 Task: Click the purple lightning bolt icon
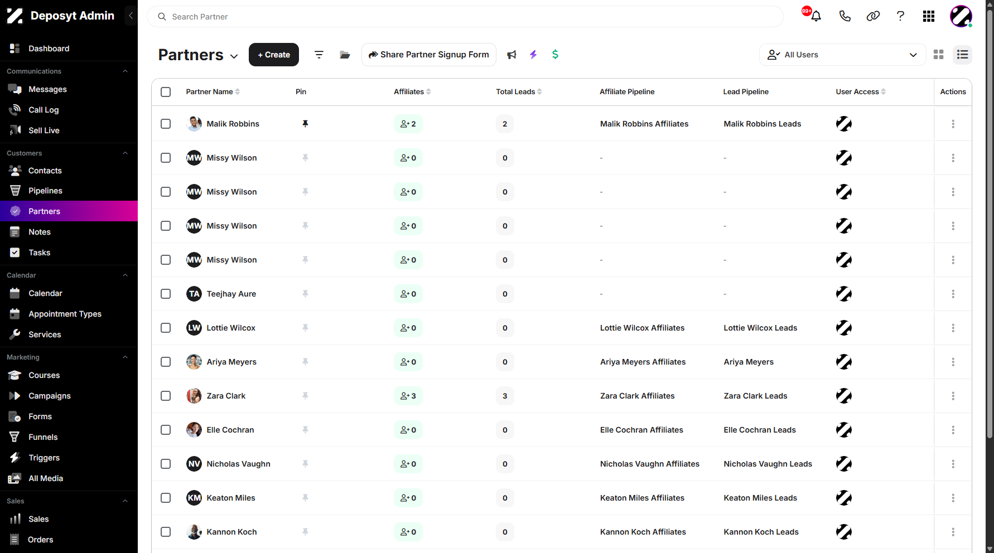533,55
